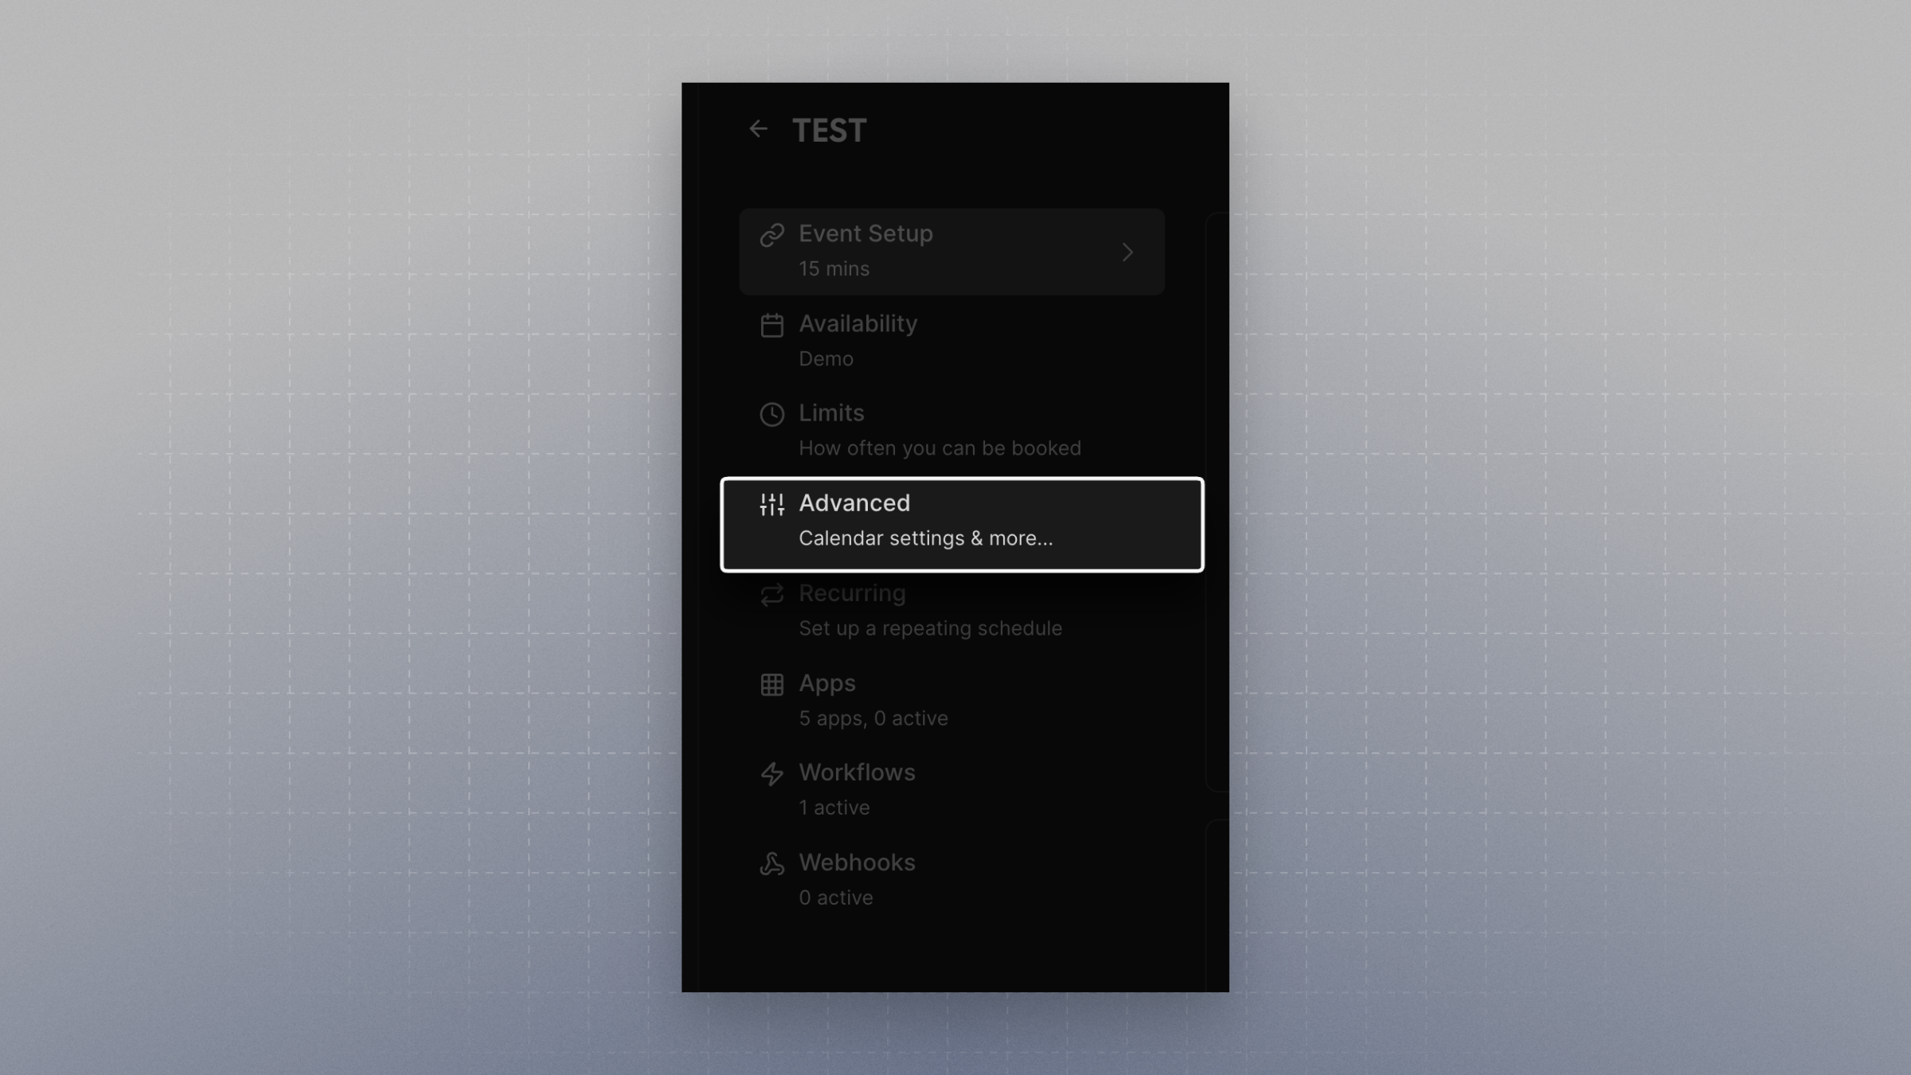Click the back arrow beside TEST

[758, 129]
